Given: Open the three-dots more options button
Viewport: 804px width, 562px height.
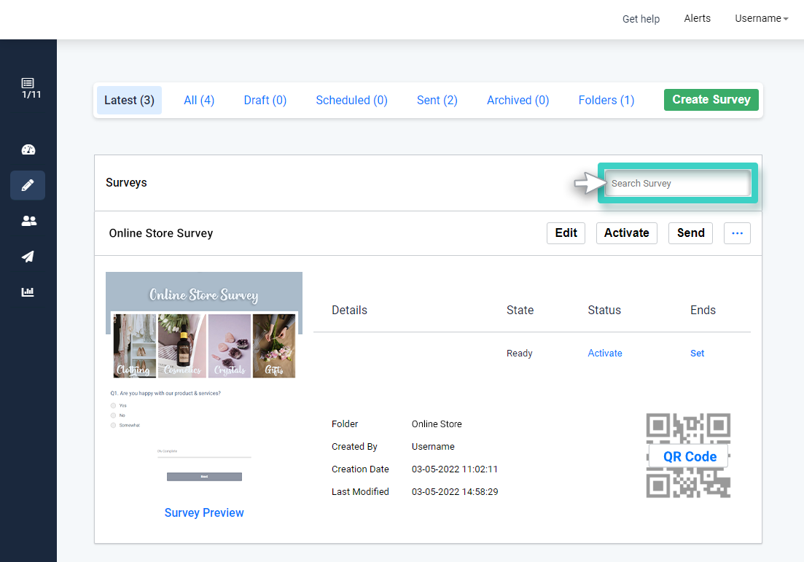Looking at the screenshot, I should point(737,233).
